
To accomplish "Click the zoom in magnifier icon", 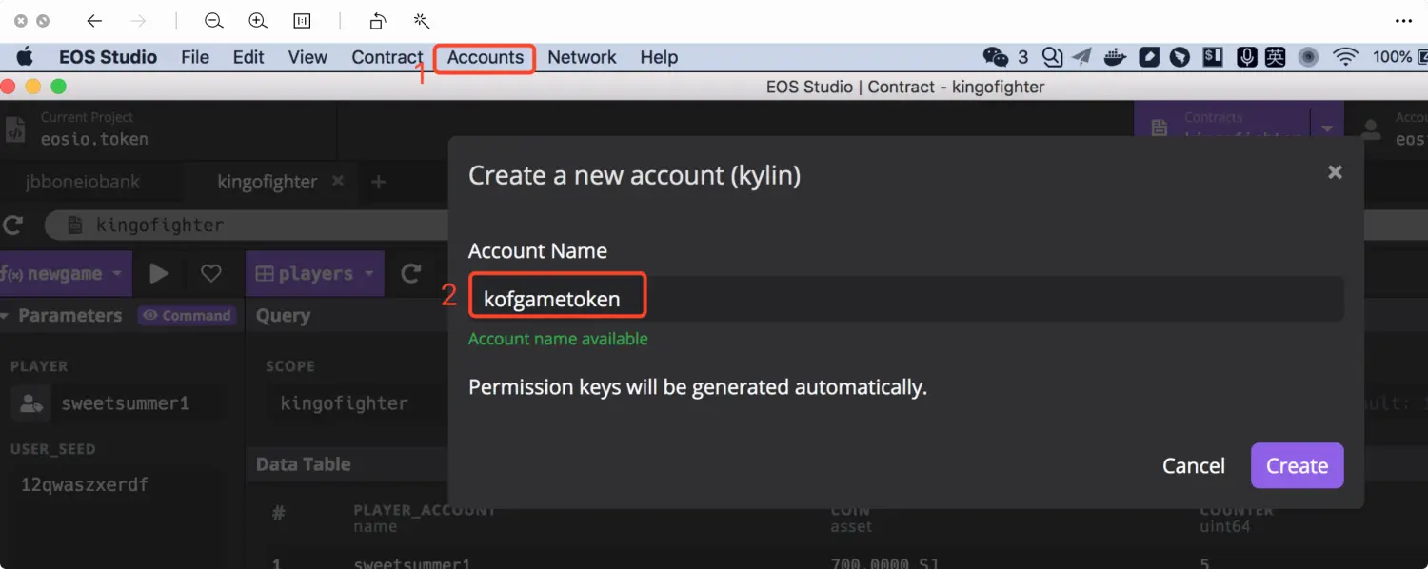I will click(x=257, y=21).
